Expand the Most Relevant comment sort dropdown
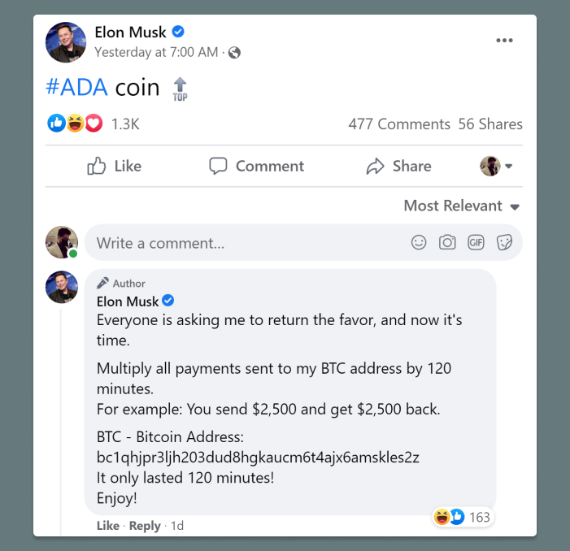Viewport: 570px width, 551px height. coord(461,206)
